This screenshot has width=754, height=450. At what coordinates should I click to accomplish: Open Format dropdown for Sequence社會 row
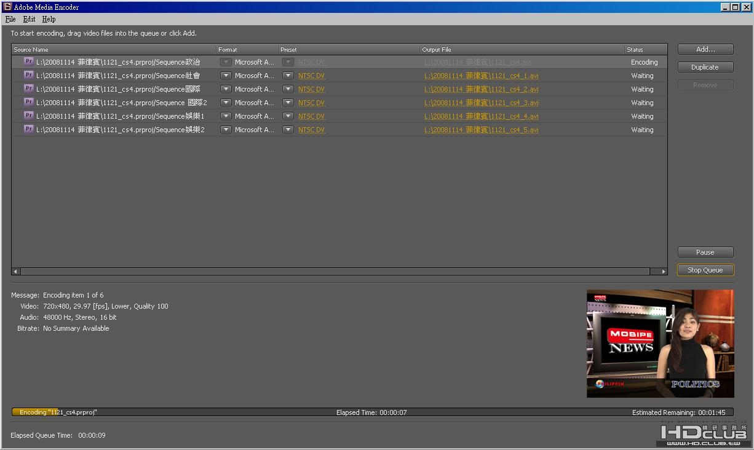tap(226, 76)
